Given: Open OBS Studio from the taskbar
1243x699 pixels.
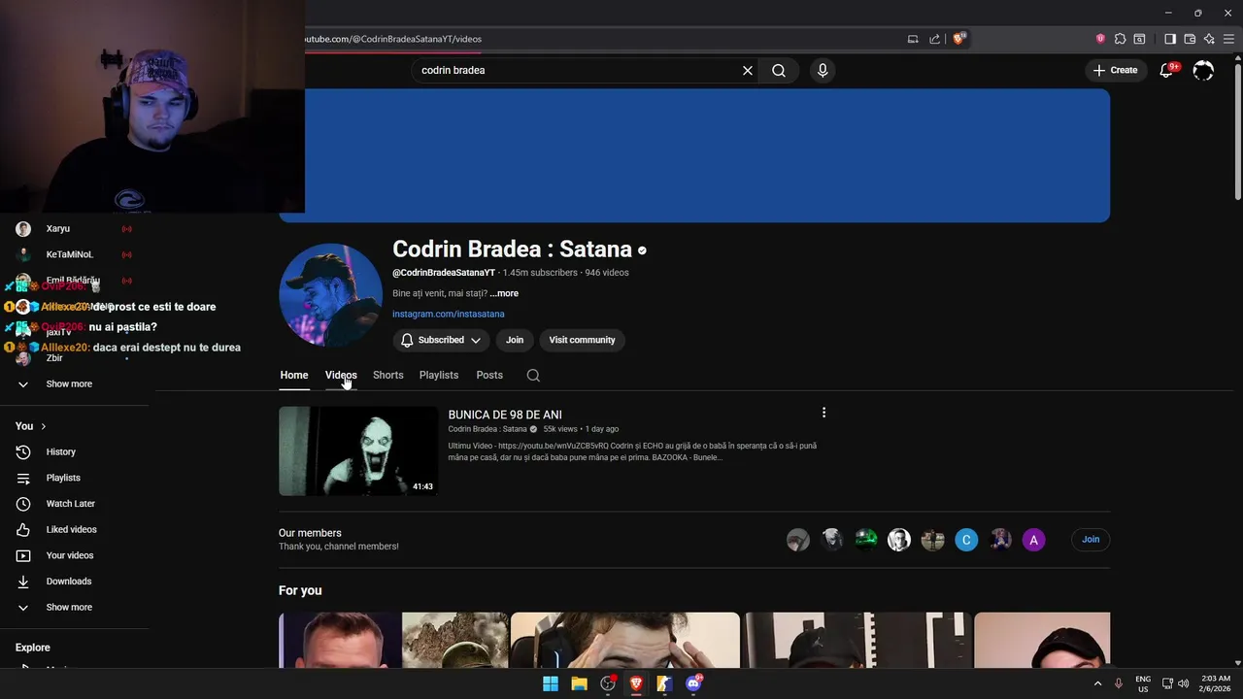Looking at the screenshot, I should (x=608, y=683).
